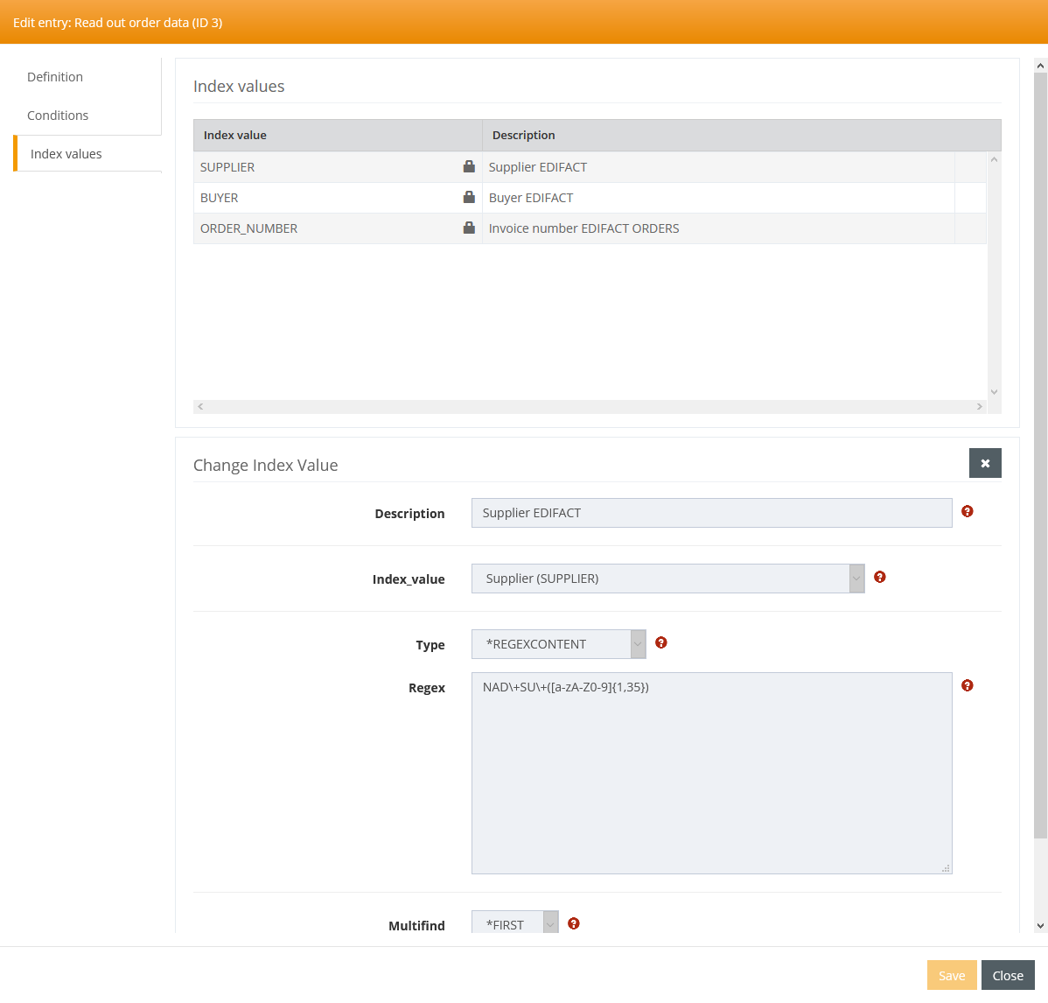Show help for the Type field
The image size is (1048, 1003).
[660, 642]
